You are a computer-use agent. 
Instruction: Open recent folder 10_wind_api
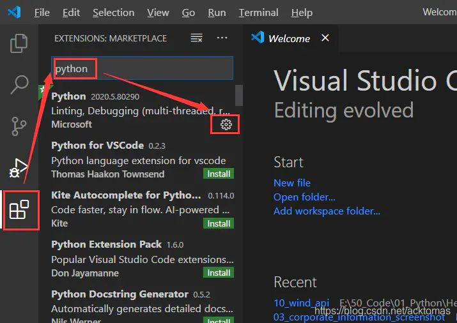coord(301,303)
